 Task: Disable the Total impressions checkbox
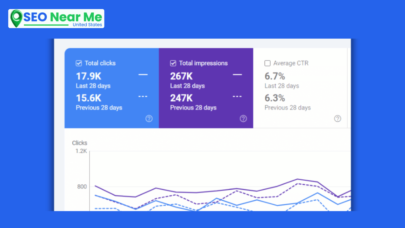pyautogui.click(x=173, y=63)
